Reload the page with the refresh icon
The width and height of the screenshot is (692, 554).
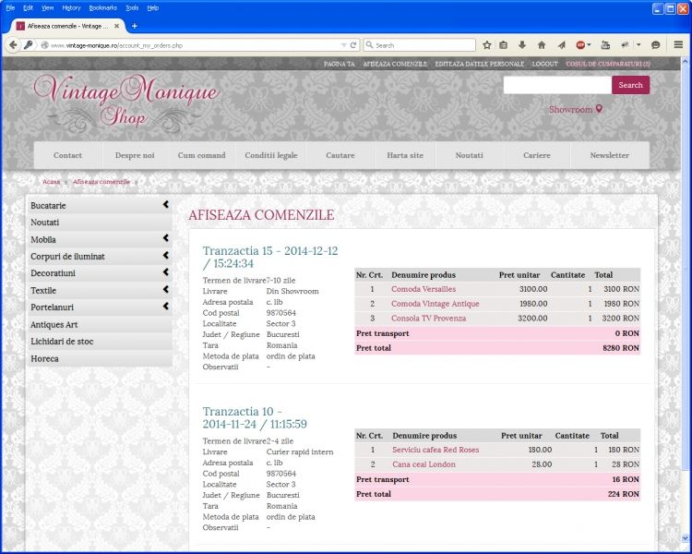352,44
